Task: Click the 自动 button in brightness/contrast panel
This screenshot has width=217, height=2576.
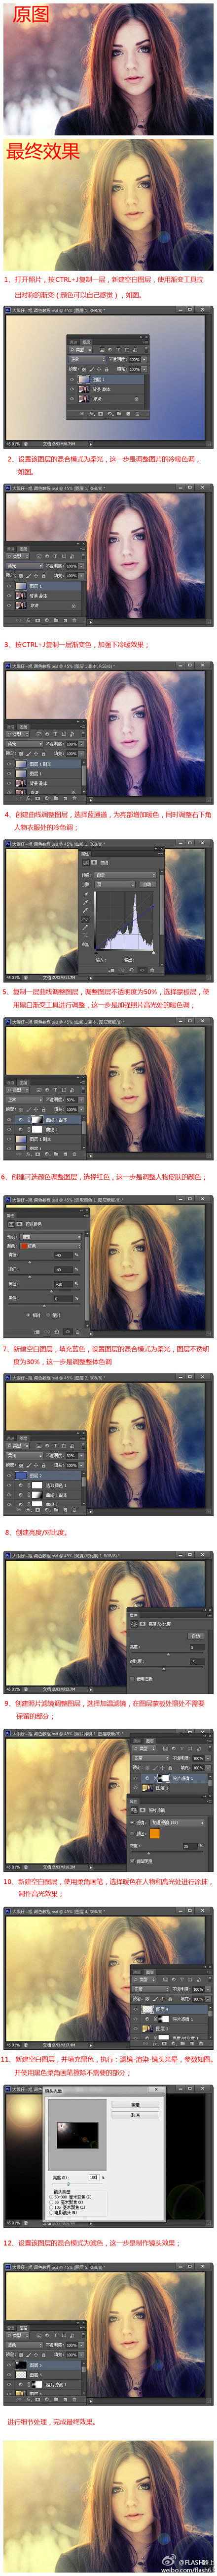Action: [195, 1635]
